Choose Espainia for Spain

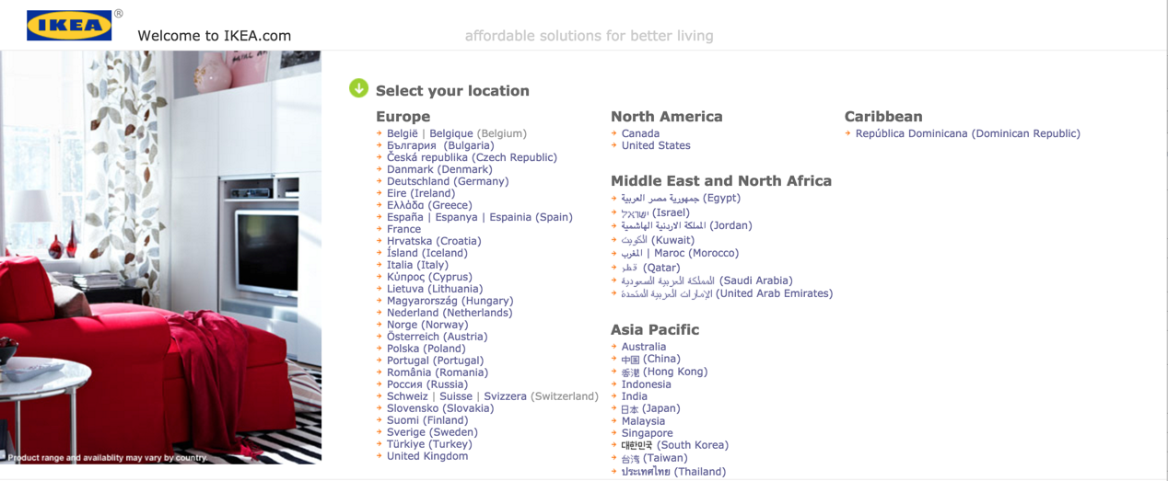(510, 217)
